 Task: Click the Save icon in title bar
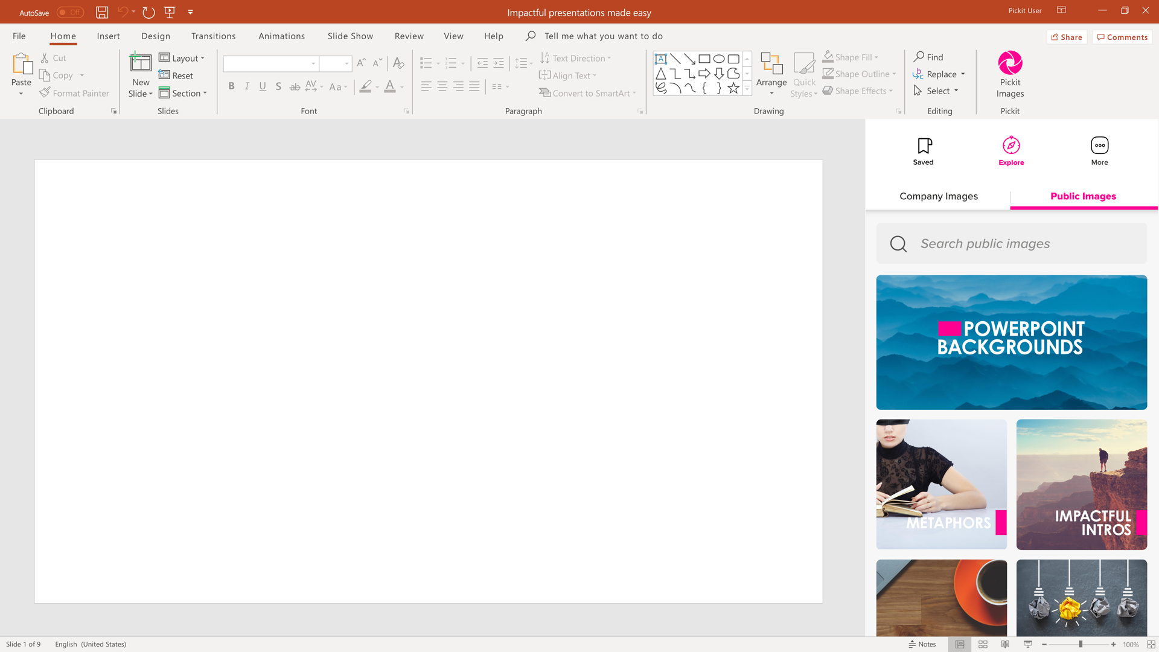(102, 12)
